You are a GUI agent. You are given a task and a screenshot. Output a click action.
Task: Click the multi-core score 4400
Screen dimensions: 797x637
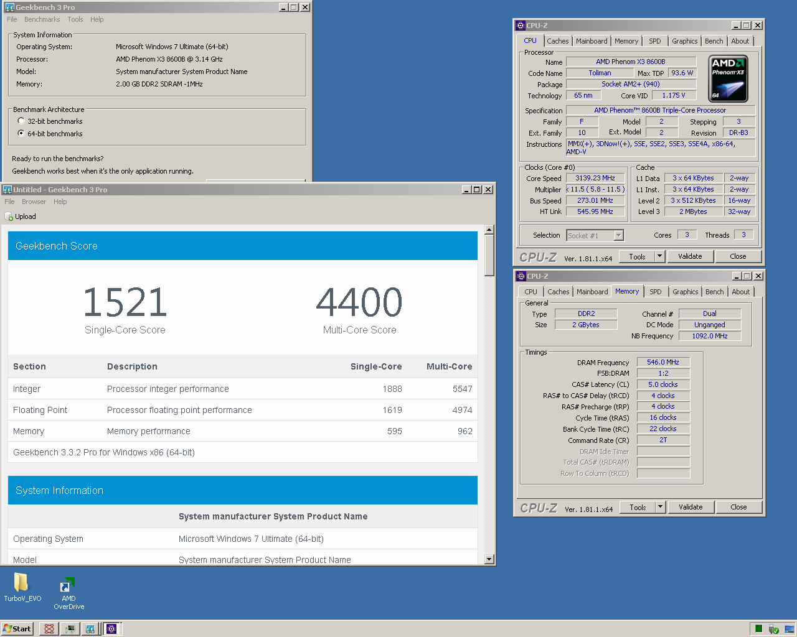(359, 302)
